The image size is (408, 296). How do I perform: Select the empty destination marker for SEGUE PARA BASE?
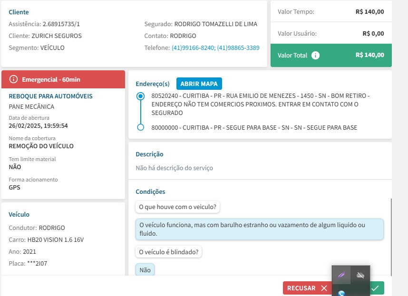(x=140, y=127)
